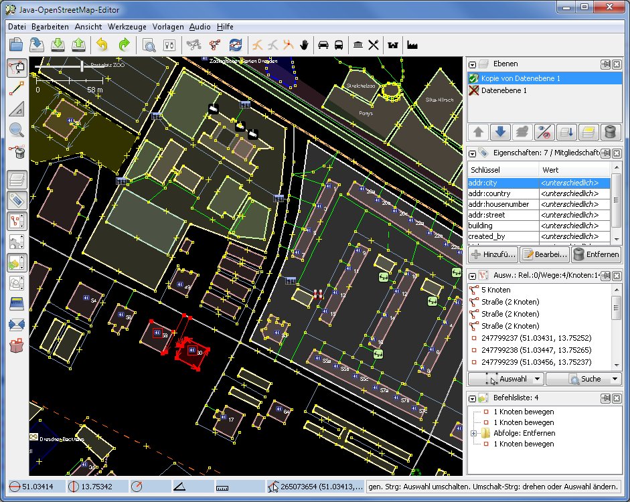The image size is (630, 502).
Task: Click the scale slider at top of map
Action: point(82,66)
